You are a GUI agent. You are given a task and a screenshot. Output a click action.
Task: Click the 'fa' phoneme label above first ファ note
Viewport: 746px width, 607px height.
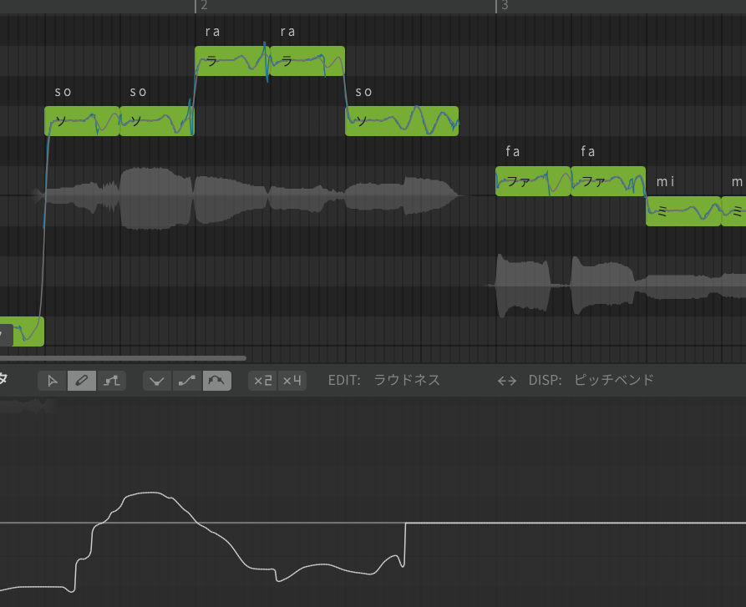pyautogui.click(x=513, y=151)
